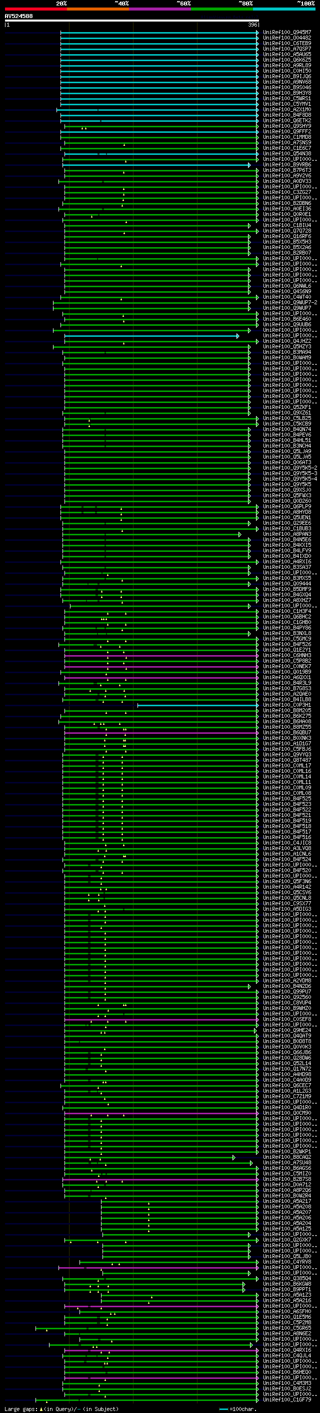320x1413 pixels.
Task: Click the UniRef100_Q8T487 entry
Action: (x=287, y=760)
